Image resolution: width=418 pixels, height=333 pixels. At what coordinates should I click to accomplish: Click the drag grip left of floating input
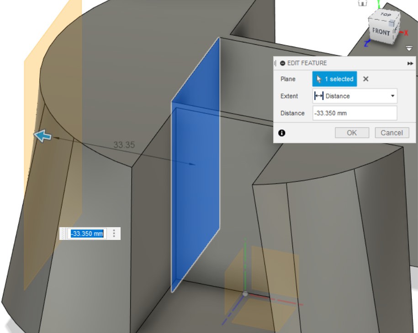[64, 234]
